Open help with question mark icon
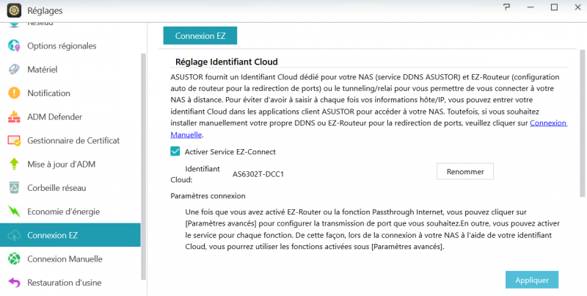Screen dimensions: 587x296 pos(507,7)
